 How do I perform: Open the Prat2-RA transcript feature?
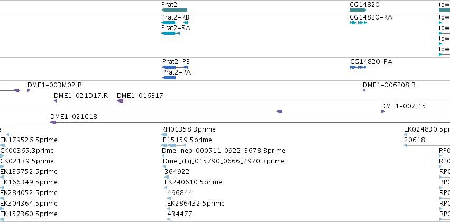[x=170, y=33]
